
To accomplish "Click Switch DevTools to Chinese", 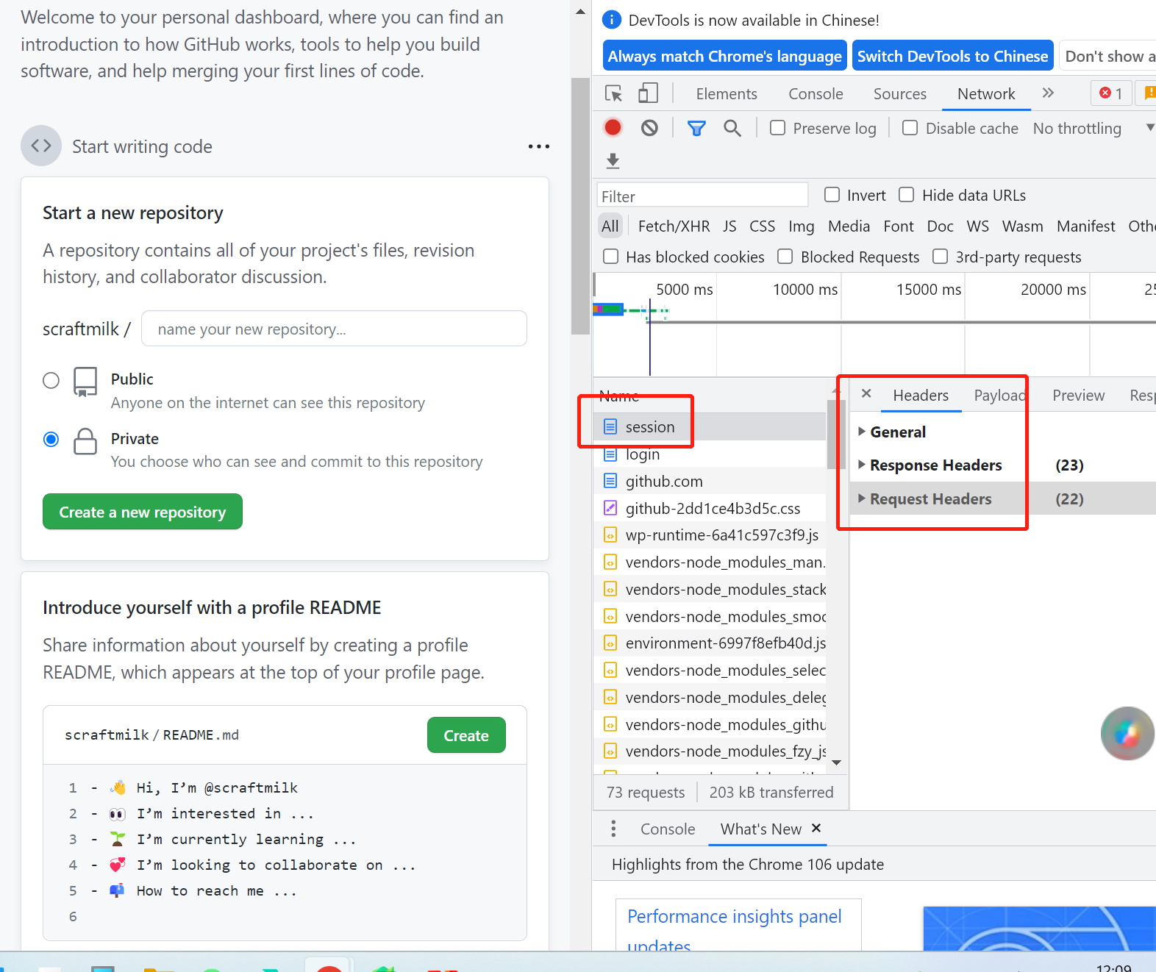I will click(x=952, y=57).
